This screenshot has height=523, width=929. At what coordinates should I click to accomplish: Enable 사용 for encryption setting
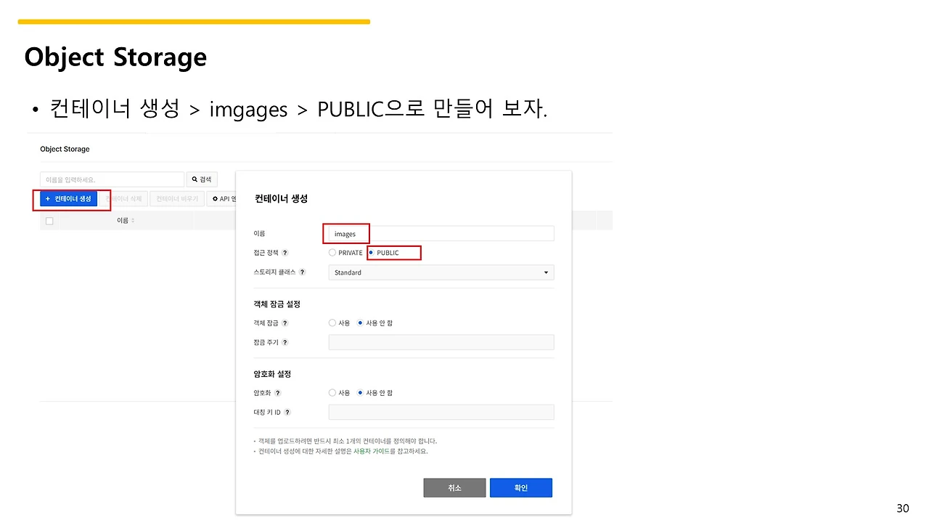coord(332,393)
